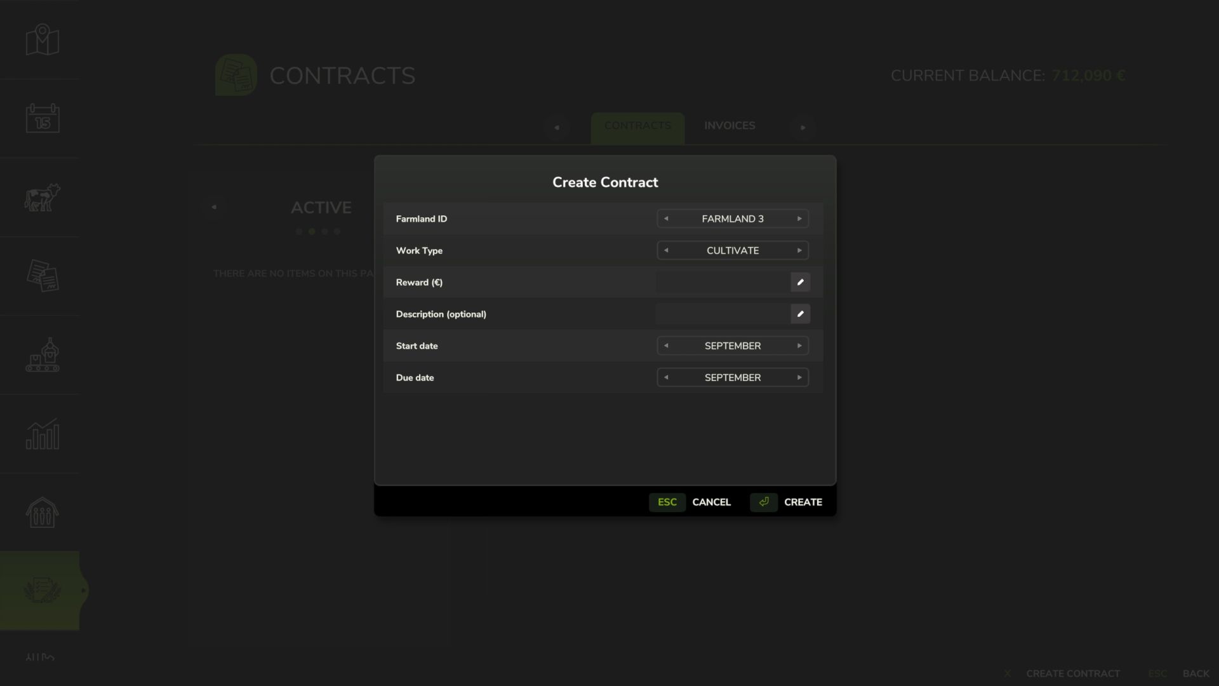Select the CONTRACTS tab
Image resolution: width=1219 pixels, height=686 pixels.
[x=637, y=126]
